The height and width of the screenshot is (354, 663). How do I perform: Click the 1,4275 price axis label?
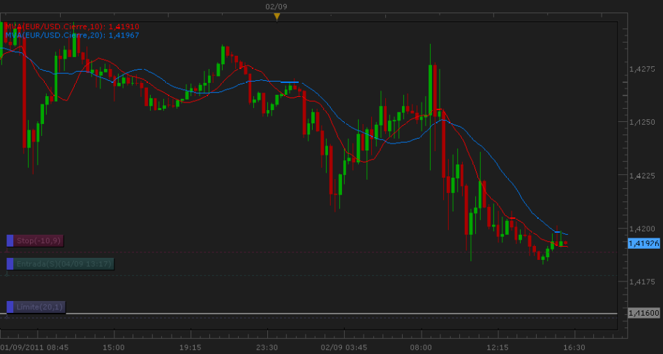641,69
